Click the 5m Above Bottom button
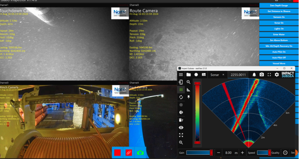The width and height of the screenshot is (299, 159). click(x=279, y=40)
